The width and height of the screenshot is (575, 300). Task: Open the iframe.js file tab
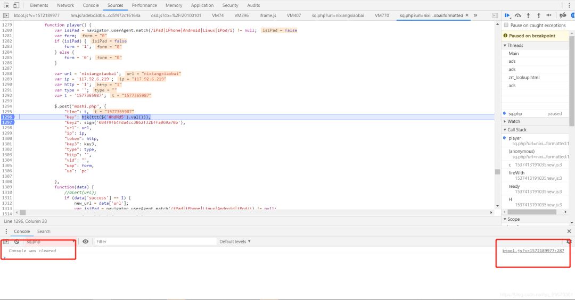[268, 15]
